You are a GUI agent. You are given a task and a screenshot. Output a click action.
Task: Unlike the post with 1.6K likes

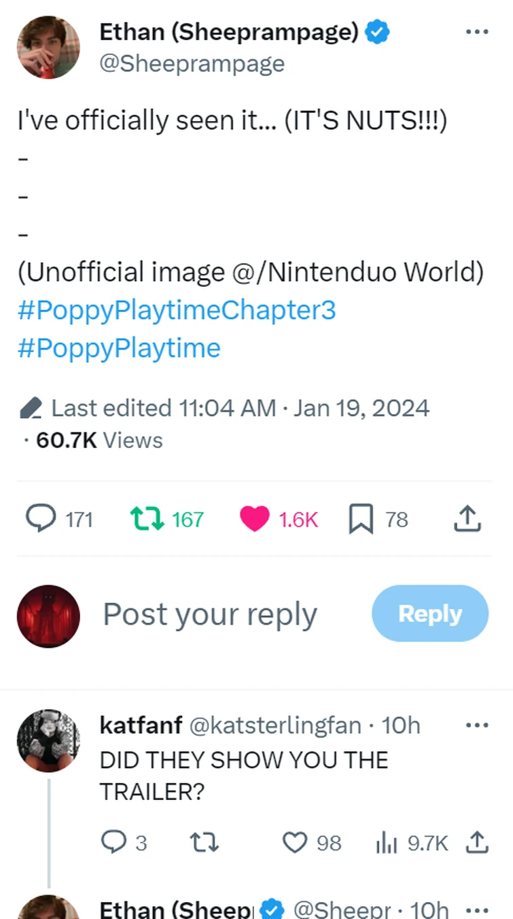pos(254,519)
